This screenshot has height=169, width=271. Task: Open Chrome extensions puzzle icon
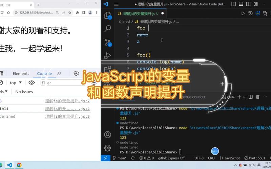[x=78, y=13]
